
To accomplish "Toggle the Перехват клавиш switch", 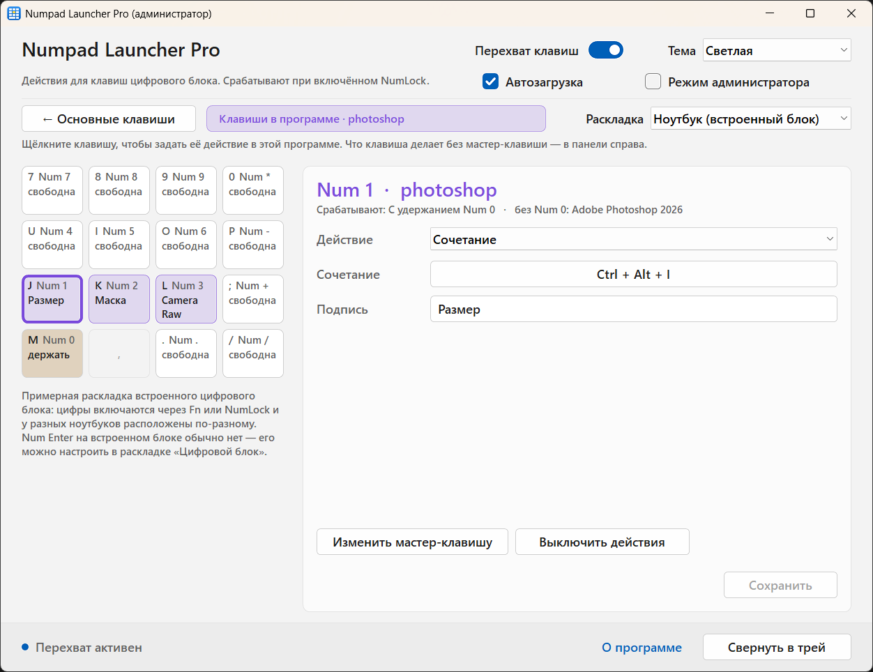I will pyautogui.click(x=605, y=50).
